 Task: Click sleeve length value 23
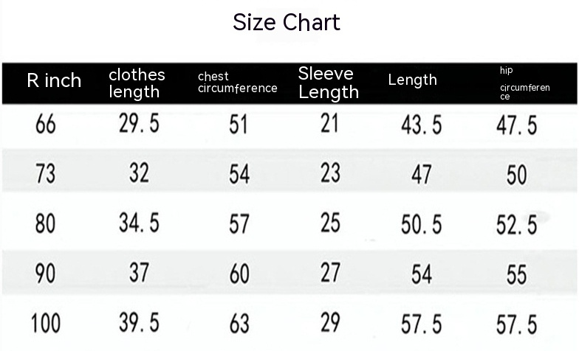[330, 173]
